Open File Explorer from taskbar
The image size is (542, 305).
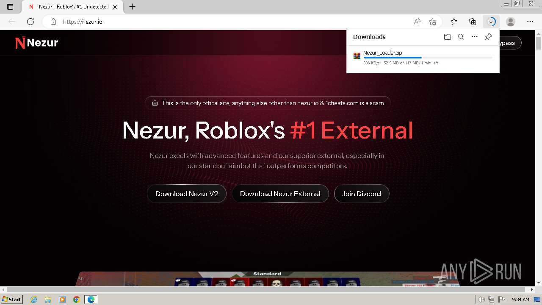click(x=48, y=299)
